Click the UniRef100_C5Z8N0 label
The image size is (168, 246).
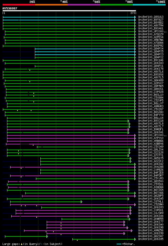[151, 204]
